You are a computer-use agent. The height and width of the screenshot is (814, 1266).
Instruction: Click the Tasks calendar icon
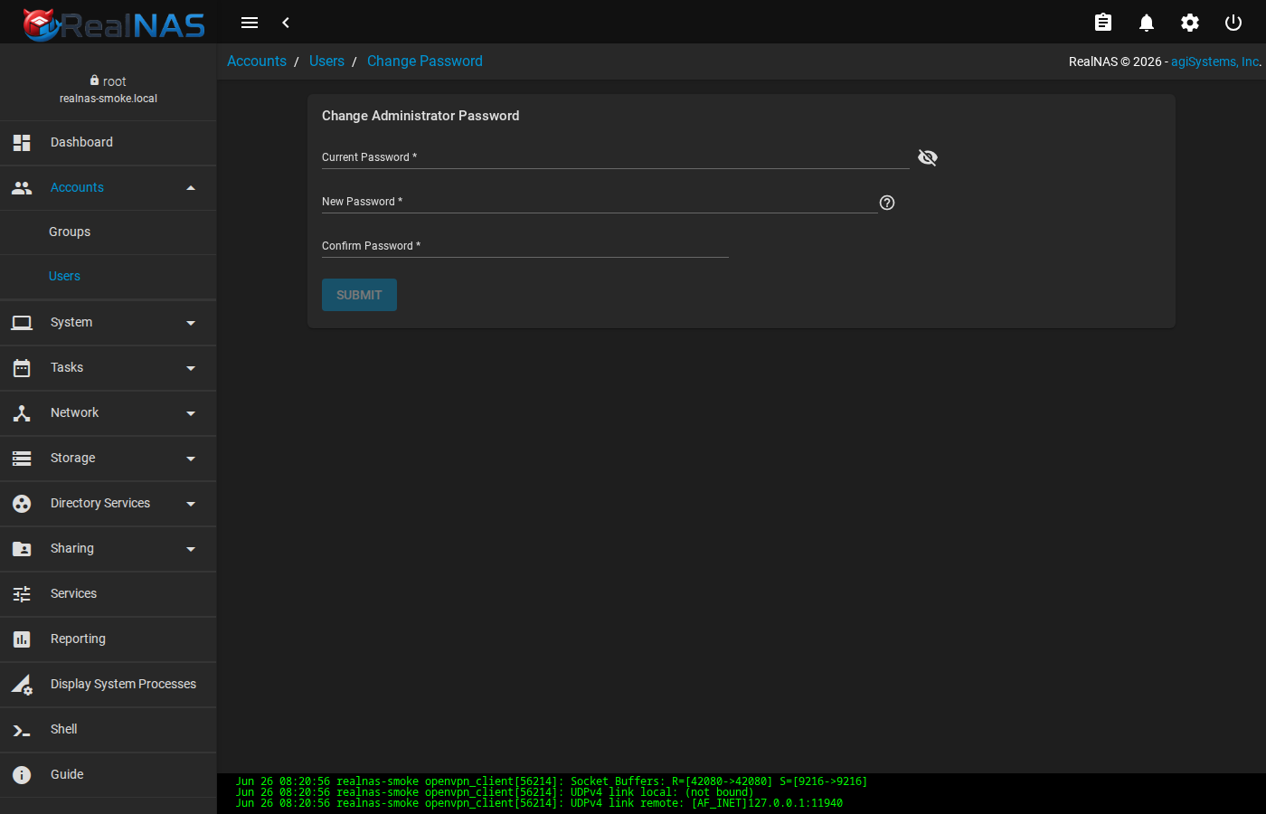coord(22,368)
